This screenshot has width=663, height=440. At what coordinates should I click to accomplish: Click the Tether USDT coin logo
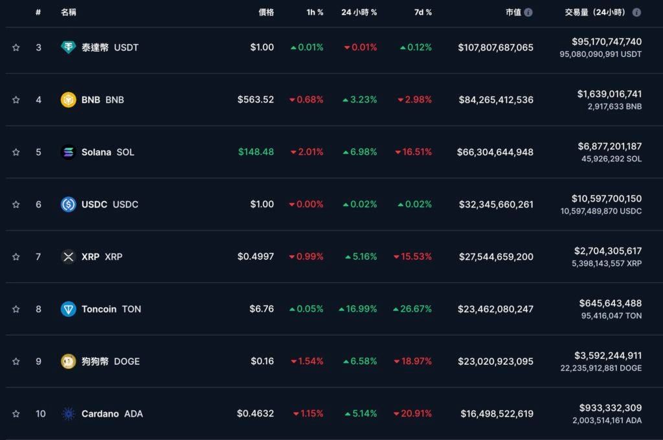click(68, 47)
